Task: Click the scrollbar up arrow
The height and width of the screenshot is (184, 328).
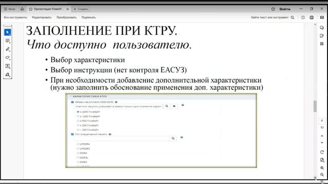Action: (315, 25)
